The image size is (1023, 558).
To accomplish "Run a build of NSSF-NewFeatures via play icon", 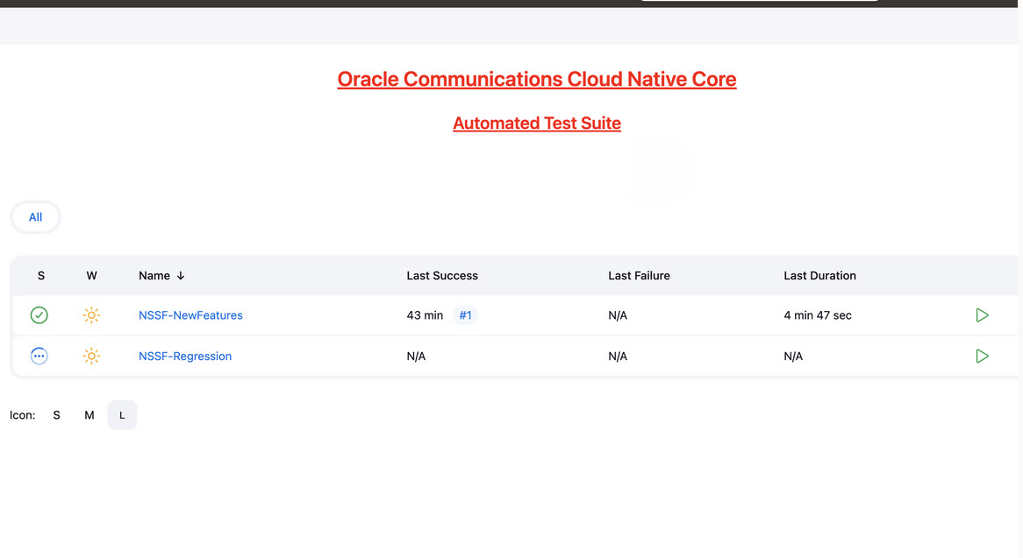I will (x=982, y=315).
